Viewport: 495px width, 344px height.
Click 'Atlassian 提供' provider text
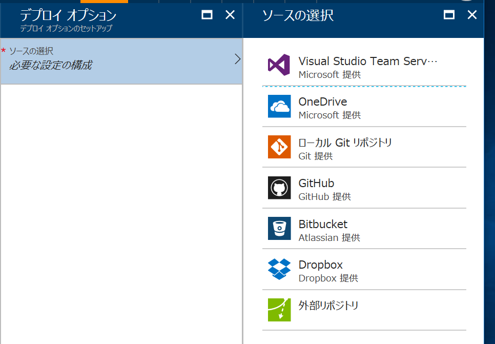tap(329, 237)
